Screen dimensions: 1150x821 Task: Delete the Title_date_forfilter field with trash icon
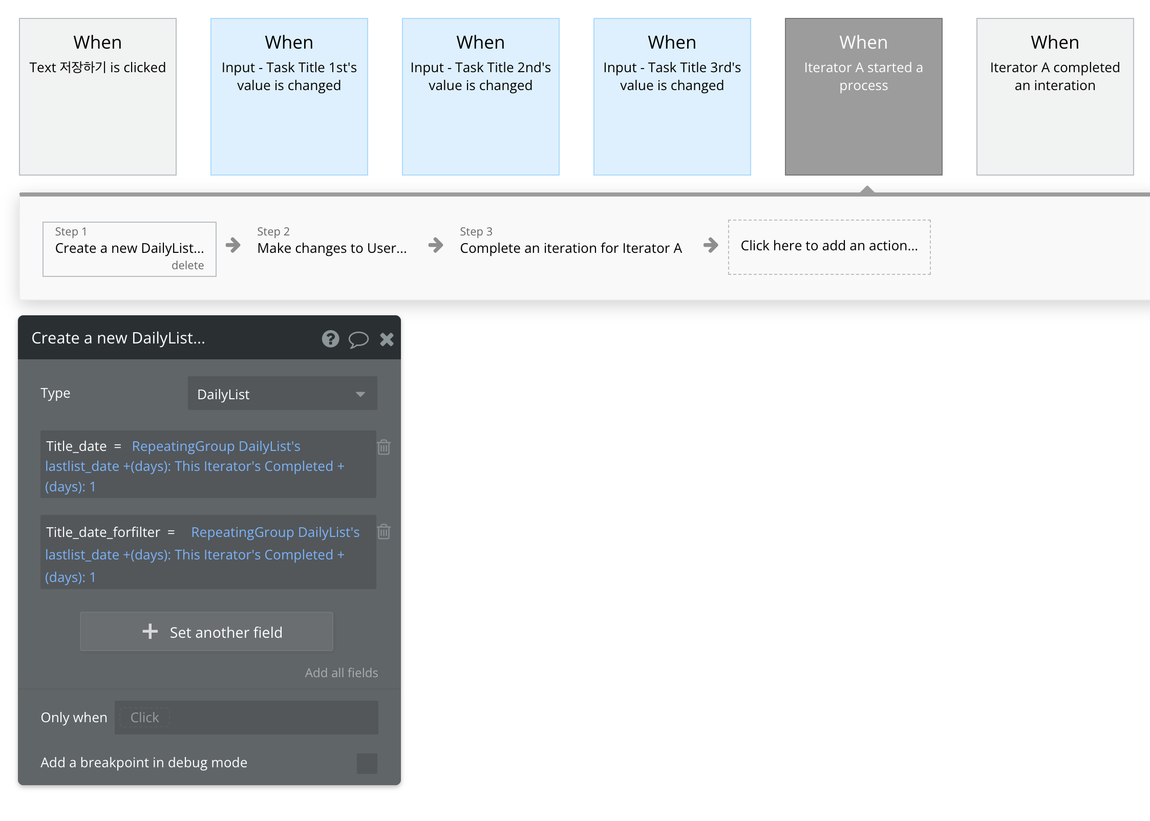point(384,532)
